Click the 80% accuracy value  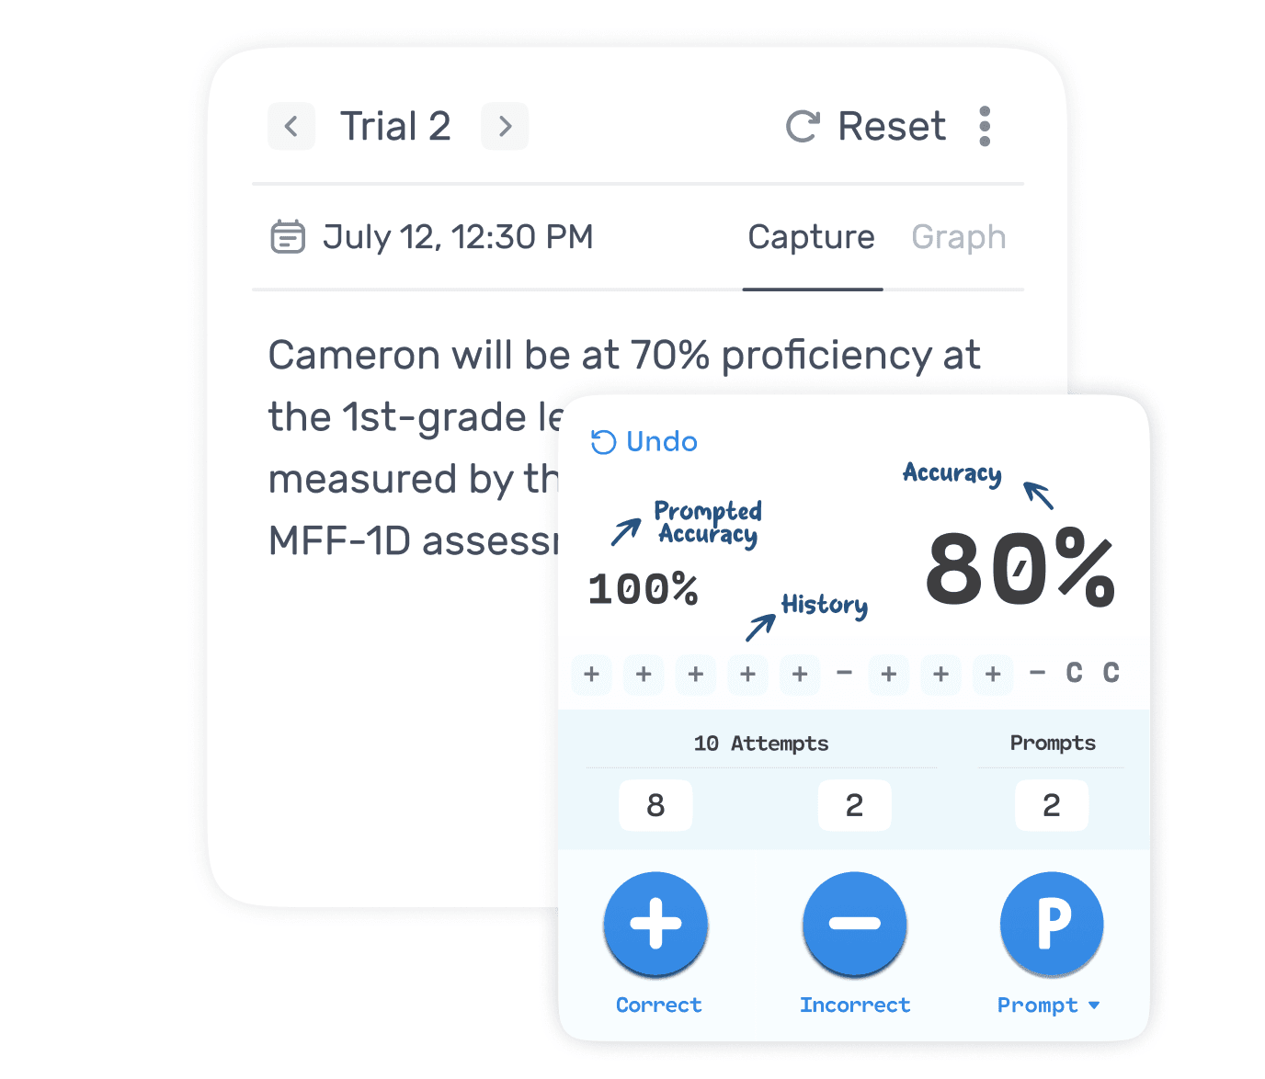(1020, 570)
